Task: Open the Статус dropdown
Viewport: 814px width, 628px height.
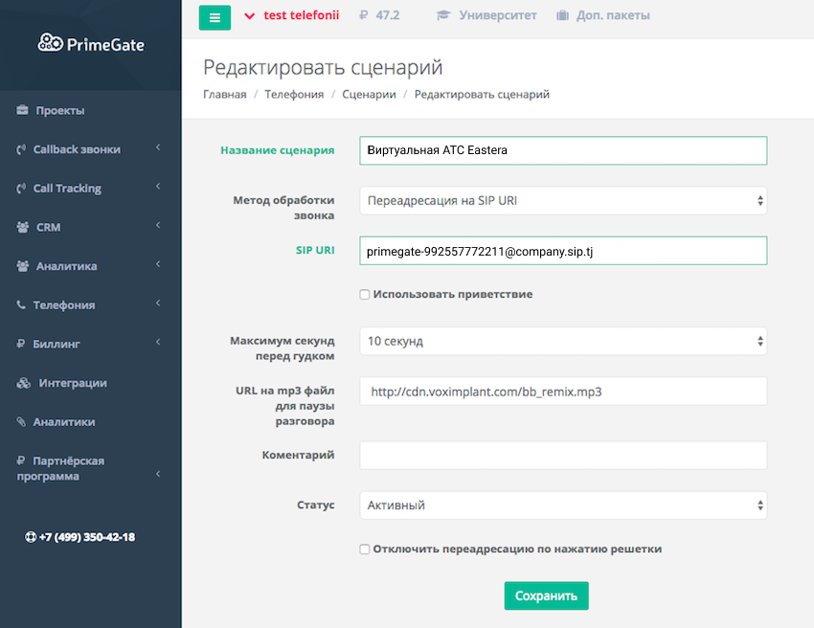Action: [x=563, y=505]
